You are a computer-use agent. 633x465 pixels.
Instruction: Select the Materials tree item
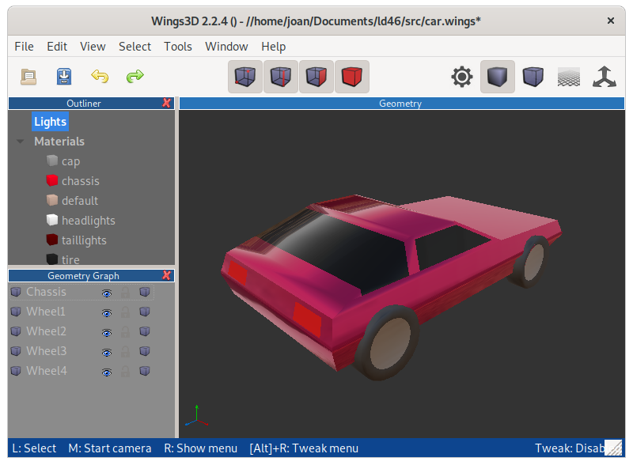click(59, 142)
